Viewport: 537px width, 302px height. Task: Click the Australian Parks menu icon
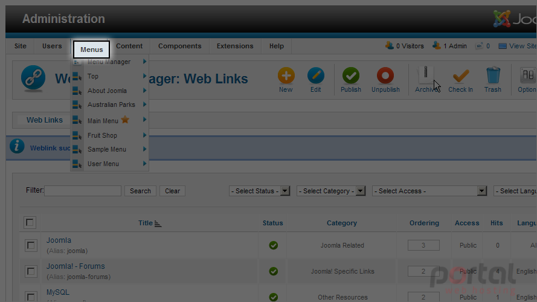pos(77,104)
